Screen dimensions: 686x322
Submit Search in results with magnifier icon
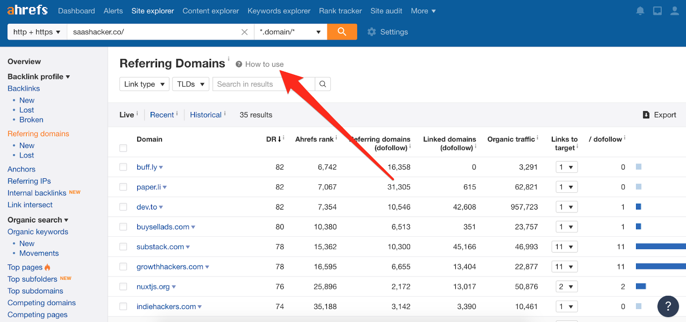[x=322, y=84]
